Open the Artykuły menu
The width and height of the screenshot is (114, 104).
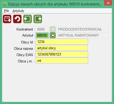18,11
